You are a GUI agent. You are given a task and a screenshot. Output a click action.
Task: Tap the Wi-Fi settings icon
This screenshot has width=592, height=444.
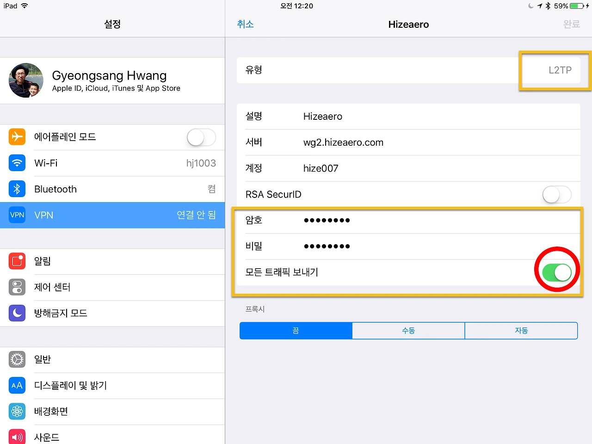[x=17, y=163]
